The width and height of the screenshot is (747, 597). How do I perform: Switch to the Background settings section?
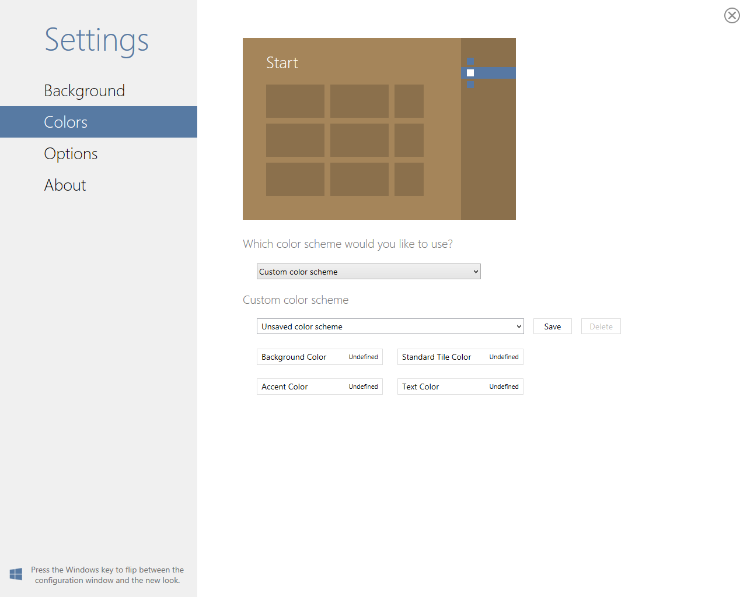tap(85, 90)
